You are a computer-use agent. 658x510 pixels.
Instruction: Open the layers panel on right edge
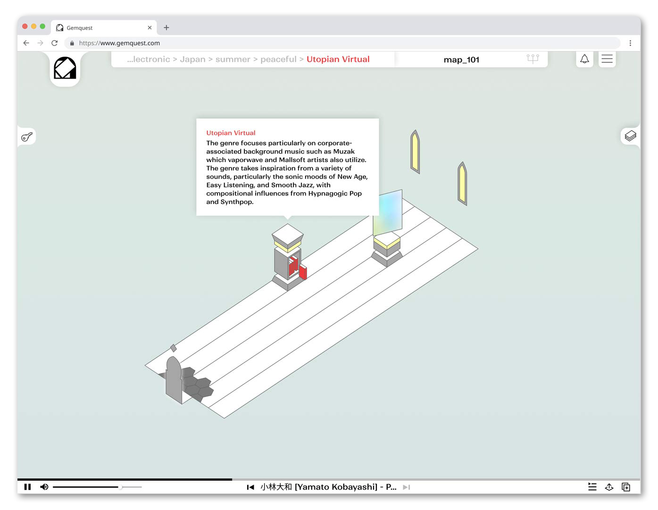630,136
